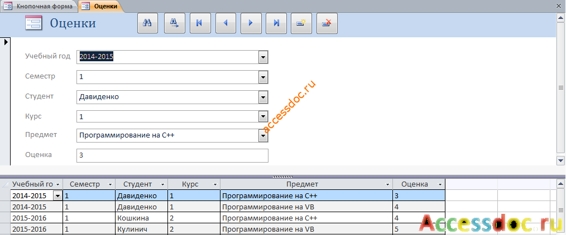Image resolution: width=566 pixels, height=235 pixels.
Task: Click the Find record binoculars button
Action: point(147,23)
